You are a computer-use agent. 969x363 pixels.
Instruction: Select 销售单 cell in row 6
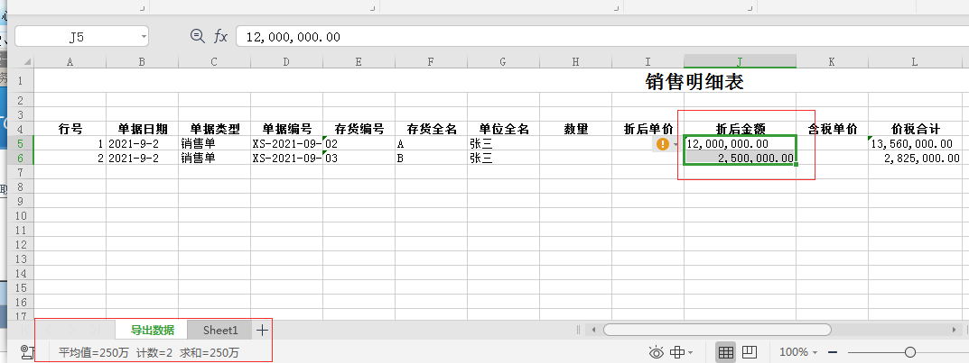(x=214, y=159)
